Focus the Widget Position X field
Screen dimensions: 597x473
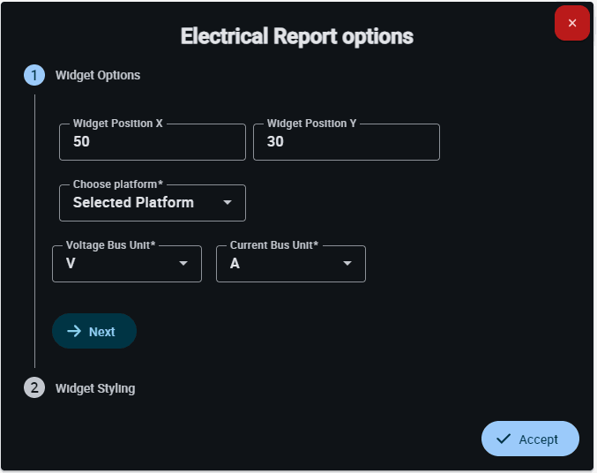[x=152, y=142]
